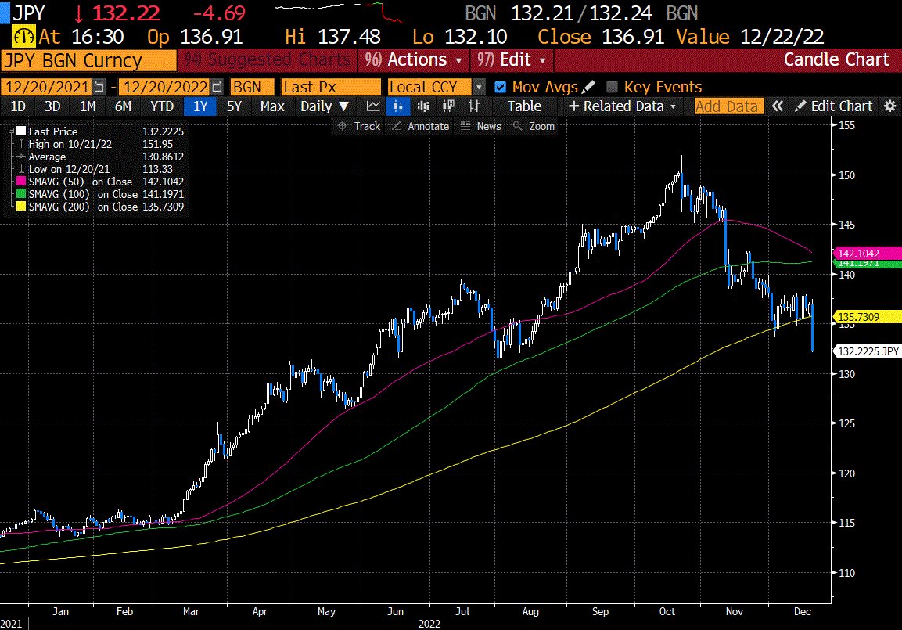Choose the OHLC tick chart icon
Image resolution: width=902 pixels, height=630 pixels.
pyautogui.click(x=474, y=106)
